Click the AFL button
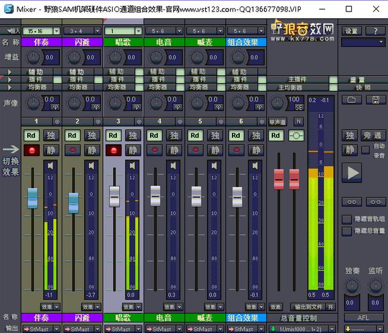 pos(363,318)
